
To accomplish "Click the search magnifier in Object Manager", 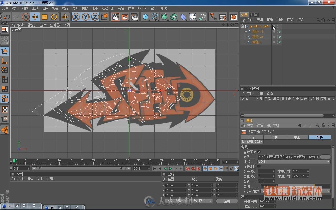I will [318, 20].
